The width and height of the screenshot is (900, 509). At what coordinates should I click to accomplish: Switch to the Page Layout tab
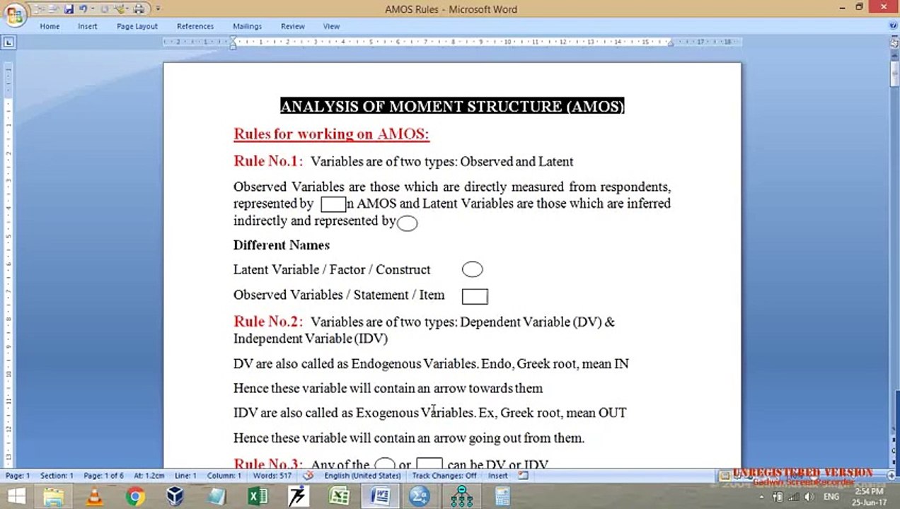point(137,26)
